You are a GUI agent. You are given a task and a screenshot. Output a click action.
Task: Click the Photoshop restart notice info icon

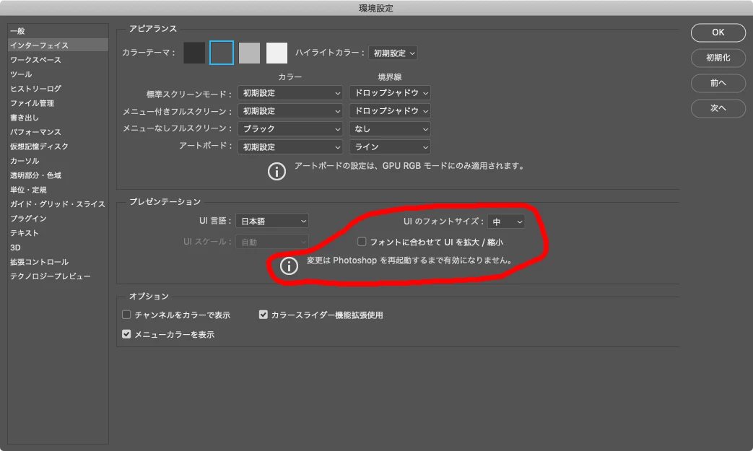tap(289, 266)
